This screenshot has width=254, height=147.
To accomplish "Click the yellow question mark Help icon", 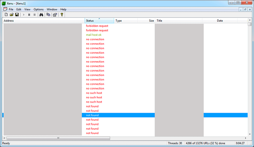I will 62,15.
